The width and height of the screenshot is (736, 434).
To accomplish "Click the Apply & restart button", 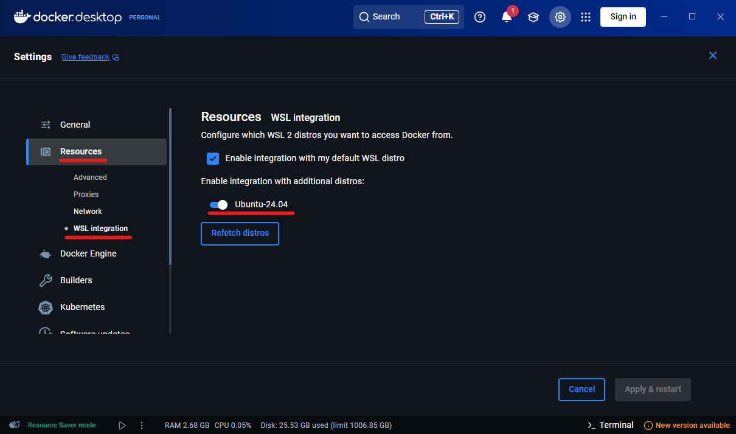I will (x=653, y=390).
